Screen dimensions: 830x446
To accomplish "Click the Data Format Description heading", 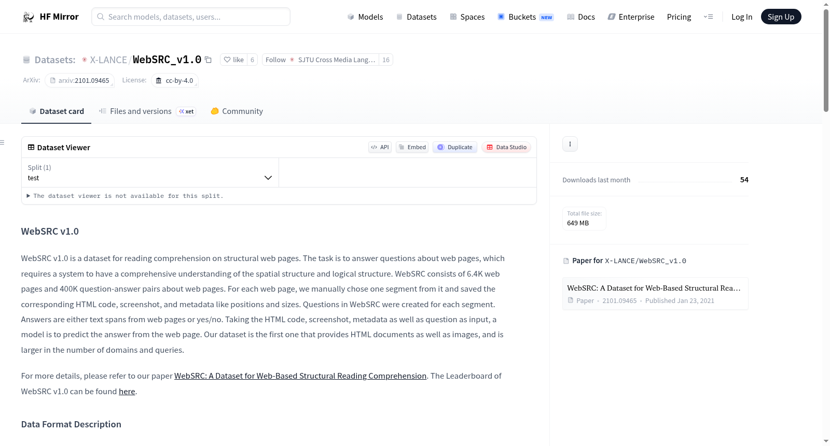I will (71, 424).
